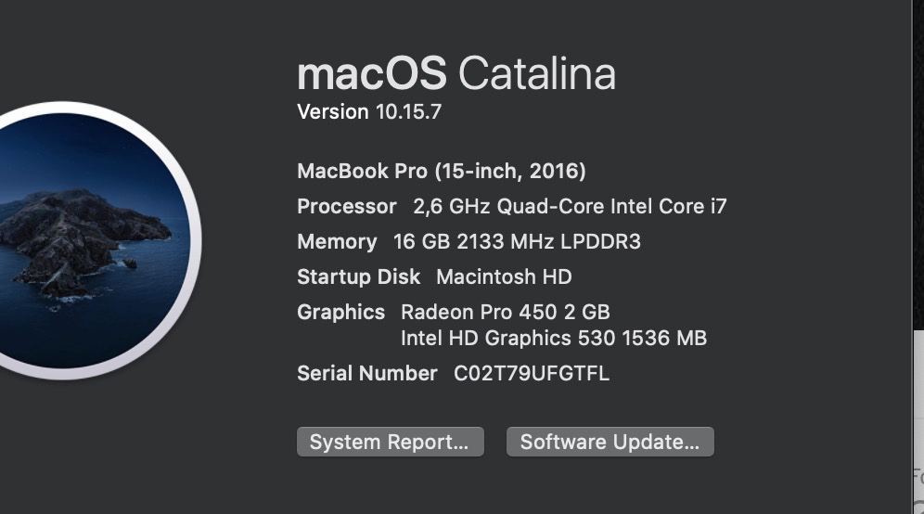Click the Serial Number label
Viewport: 924px width, 514px height.
pyautogui.click(x=366, y=373)
